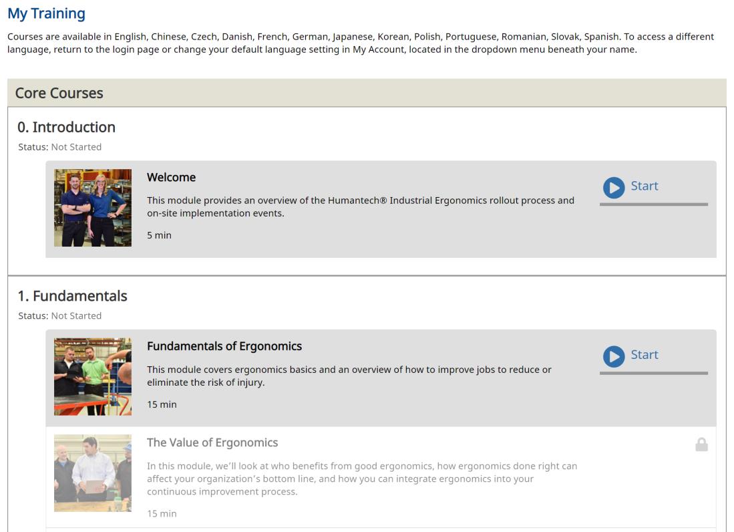The height and width of the screenshot is (532, 734).
Task: Click the play icon for Fundamentals of Ergonomics
Action: [614, 356]
